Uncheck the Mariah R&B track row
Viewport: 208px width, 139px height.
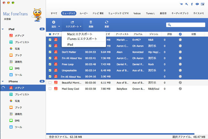coord(50,40)
